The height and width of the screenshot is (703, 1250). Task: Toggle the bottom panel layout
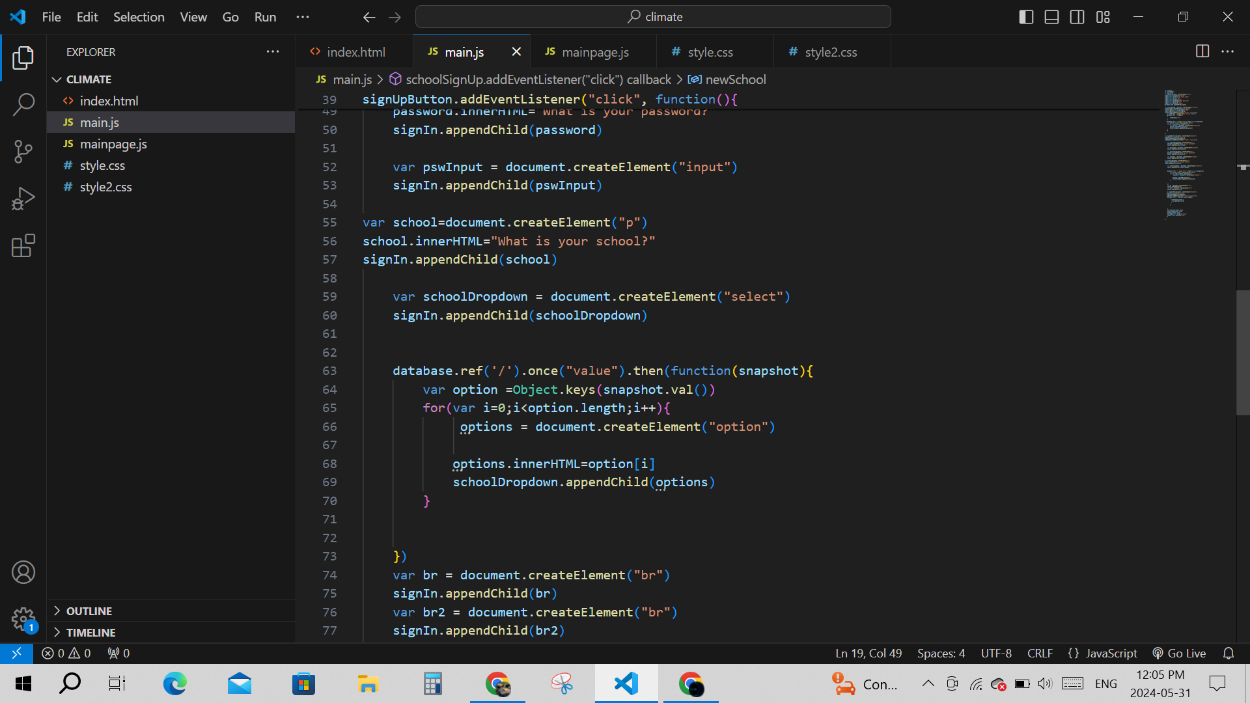coord(1051,17)
